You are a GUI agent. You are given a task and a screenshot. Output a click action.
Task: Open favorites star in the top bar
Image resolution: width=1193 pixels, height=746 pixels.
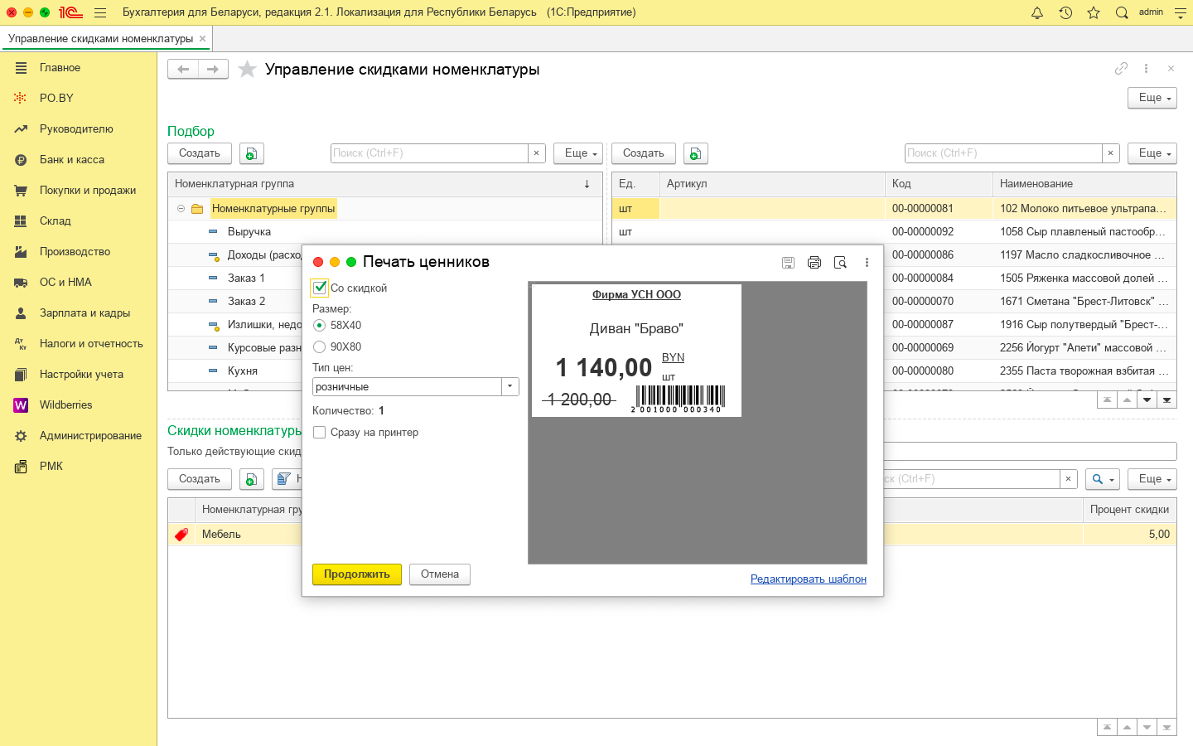pos(1094,12)
